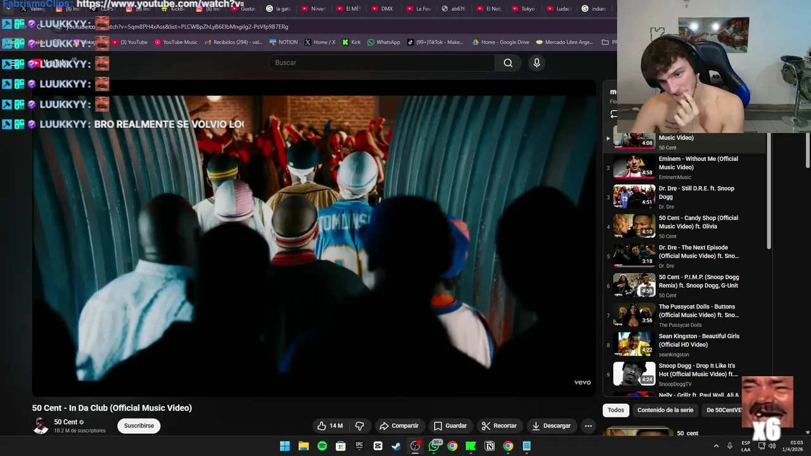Click the playlist panel scrollbar
The width and height of the screenshot is (811, 456).
click(769, 190)
